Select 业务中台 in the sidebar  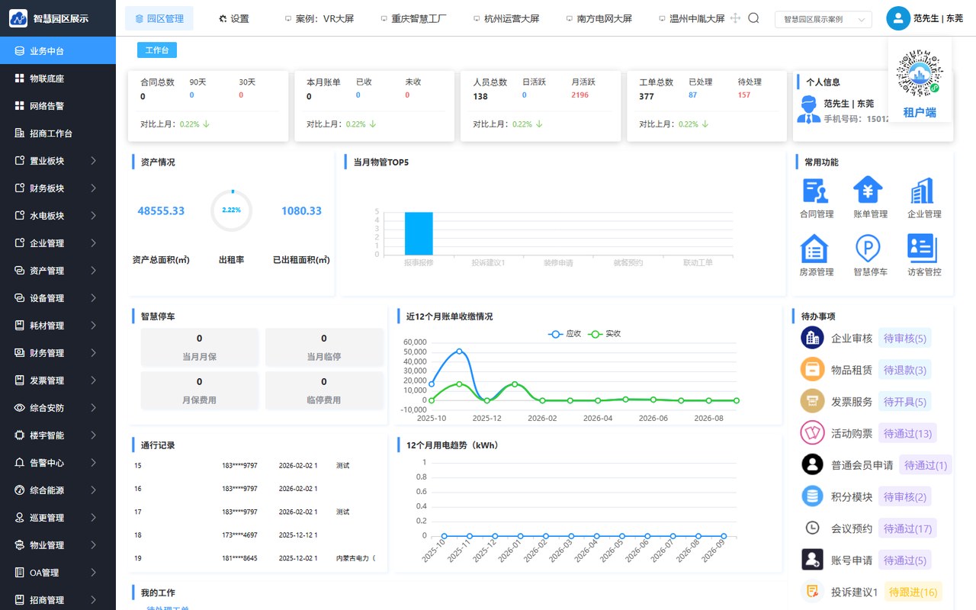pos(58,51)
